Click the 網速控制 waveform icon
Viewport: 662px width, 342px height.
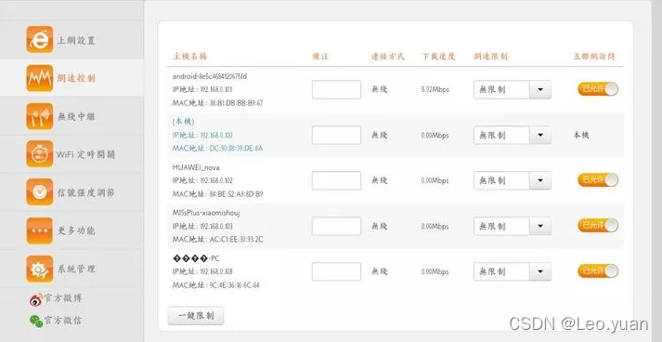point(40,78)
